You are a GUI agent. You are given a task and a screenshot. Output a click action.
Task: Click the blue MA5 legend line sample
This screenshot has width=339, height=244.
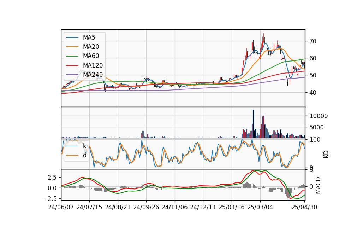(x=72, y=37)
